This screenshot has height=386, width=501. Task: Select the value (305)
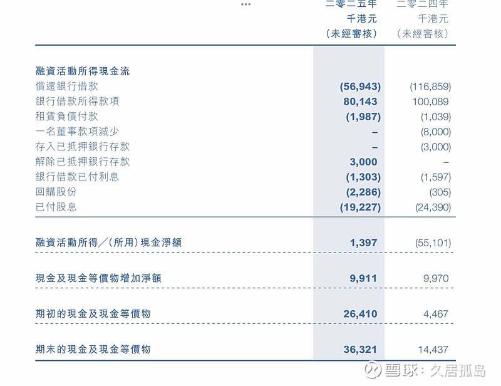point(440,192)
